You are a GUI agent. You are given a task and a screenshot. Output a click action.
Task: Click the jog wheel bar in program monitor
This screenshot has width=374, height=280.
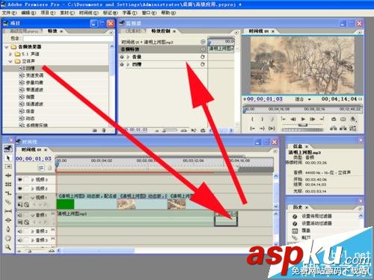[x=302, y=130]
